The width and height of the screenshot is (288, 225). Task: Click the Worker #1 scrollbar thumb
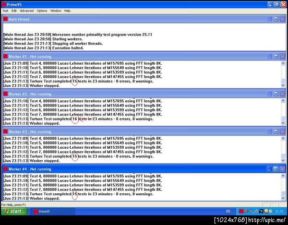pos(283,81)
